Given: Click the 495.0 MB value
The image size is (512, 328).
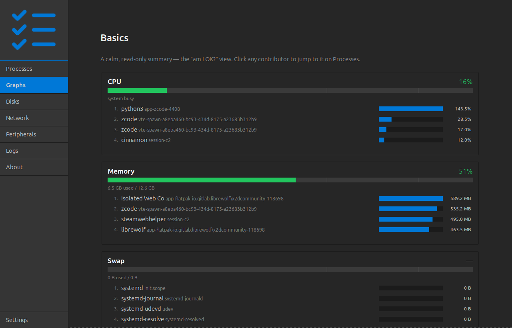Looking at the screenshot, I should click(x=461, y=219).
